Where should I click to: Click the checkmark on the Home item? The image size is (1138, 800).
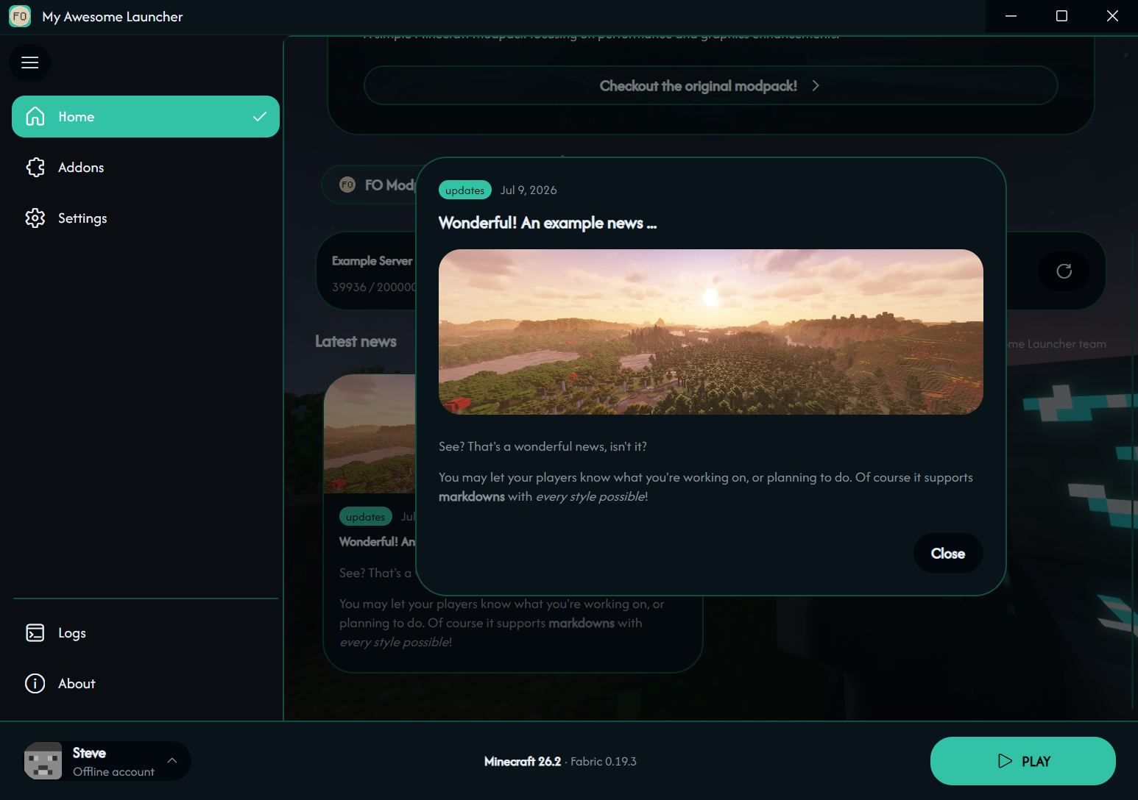click(260, 116)
